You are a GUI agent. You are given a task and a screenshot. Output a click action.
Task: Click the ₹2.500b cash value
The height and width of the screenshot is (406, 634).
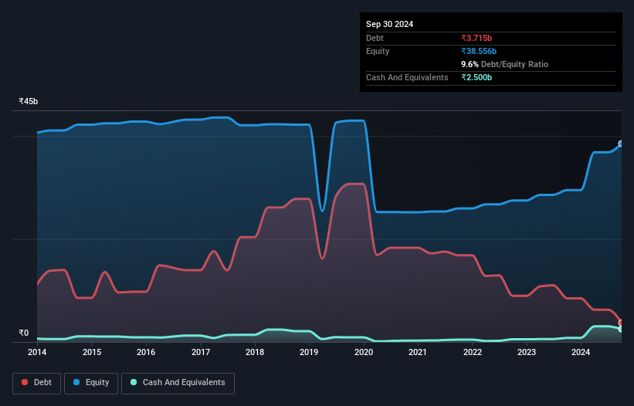(x=476, y=77)
